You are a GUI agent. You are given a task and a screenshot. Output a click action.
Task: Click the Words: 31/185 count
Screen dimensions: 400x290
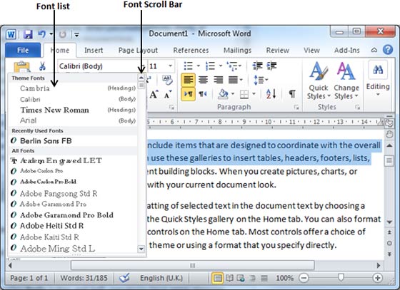pos(84,278)
